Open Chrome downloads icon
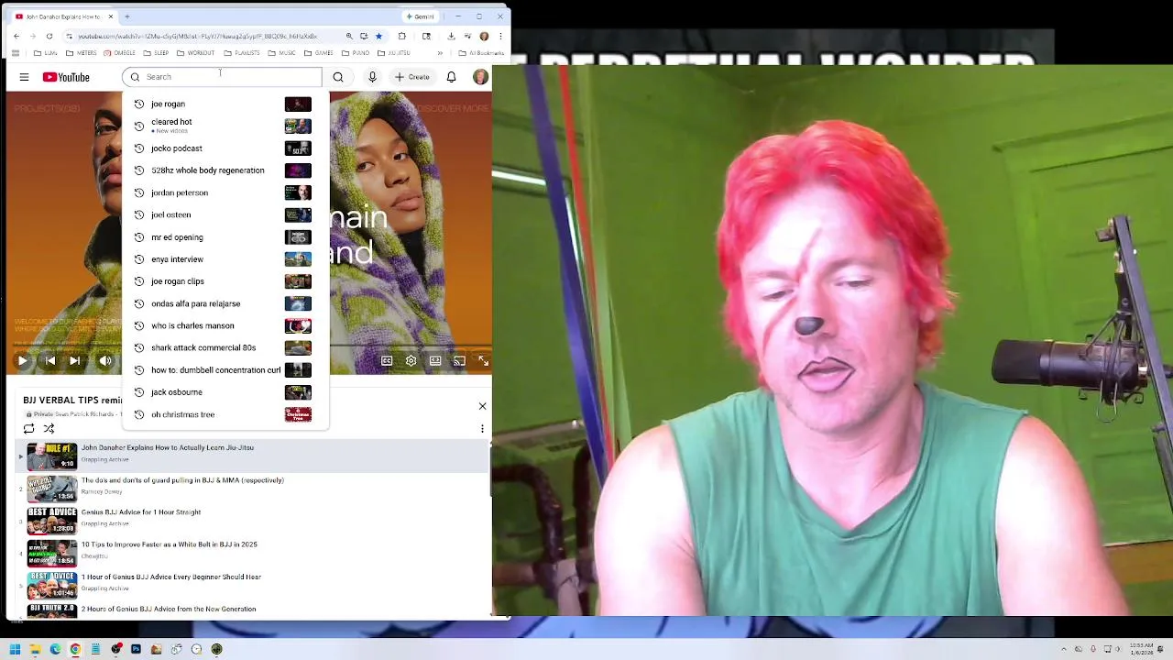Image resolution: width=1173 pixels, height=660 pixels. tap(451, 37)
